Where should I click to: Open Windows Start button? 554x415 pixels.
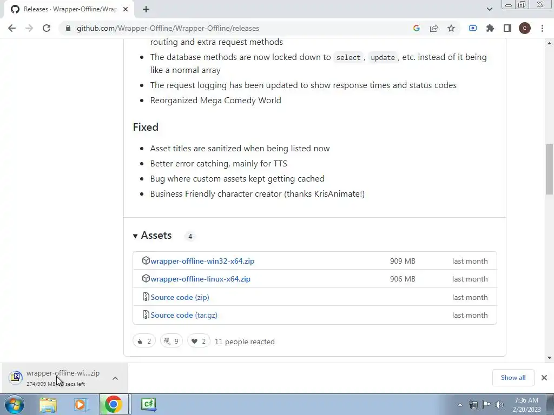(x=15, y=404)
